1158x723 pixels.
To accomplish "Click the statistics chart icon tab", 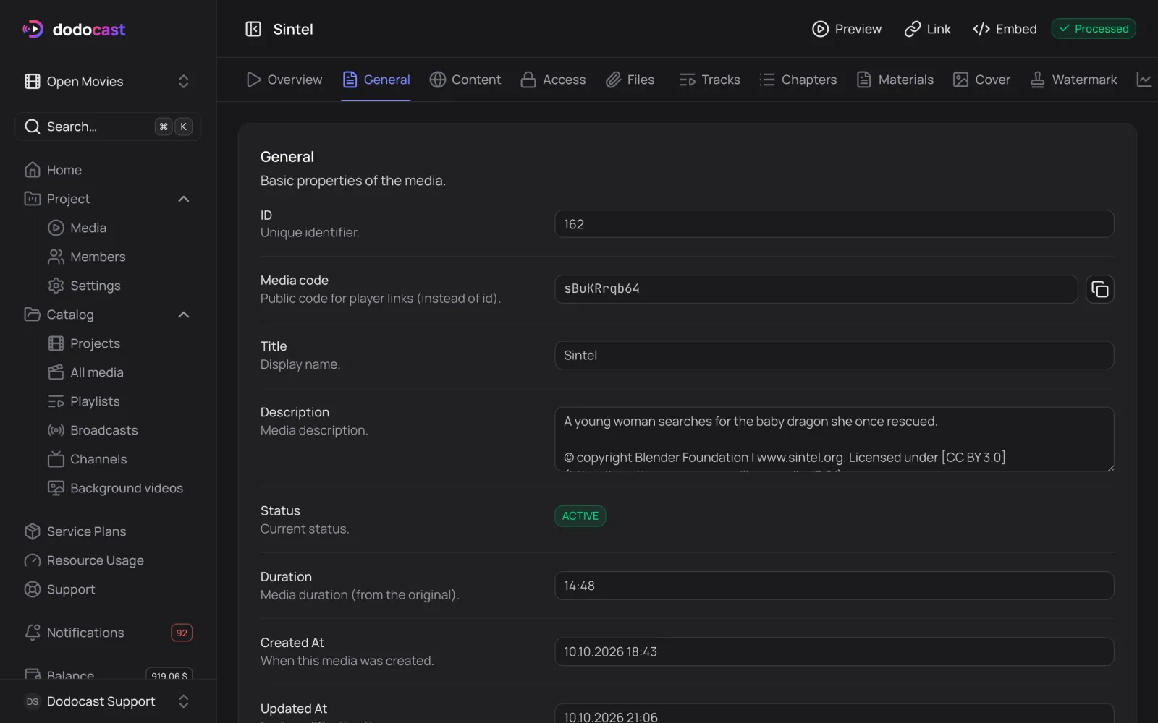I will point(1144,80).
